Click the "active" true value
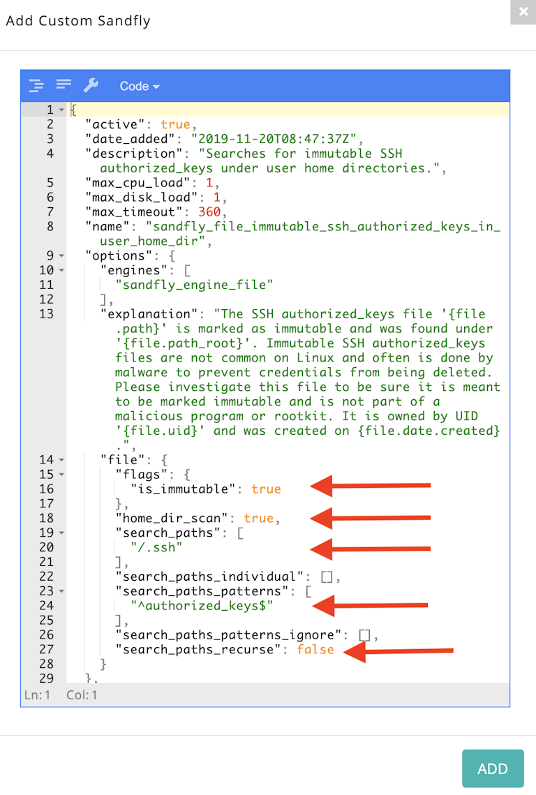Screen dimensions: 536x795 175,124
